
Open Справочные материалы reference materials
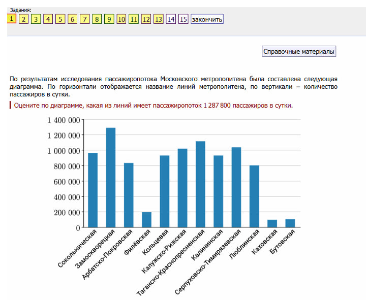point(299,51)
